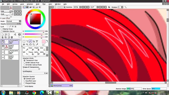
Task: Choose All Similar Colored Pixels mode
Action: click(x=25, y=65)
